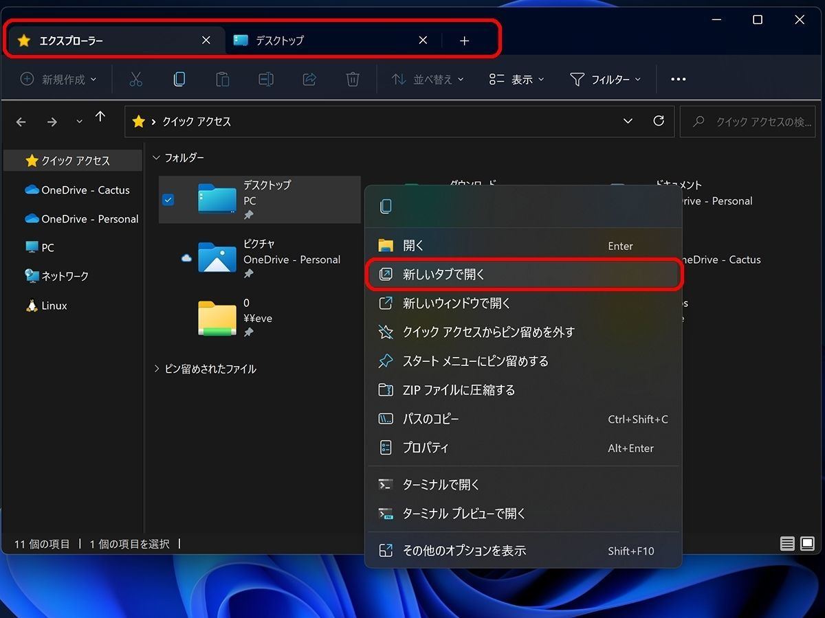
Task: Go up one level with up arrow
Action: pyautogui.click(x=100, y=117)
